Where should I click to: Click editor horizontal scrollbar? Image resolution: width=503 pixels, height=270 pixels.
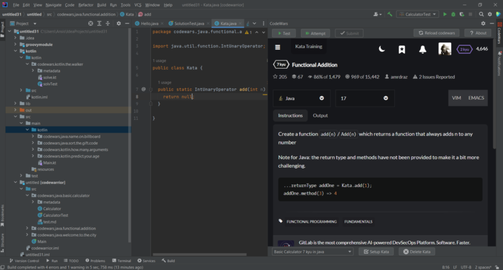point(199,255)
